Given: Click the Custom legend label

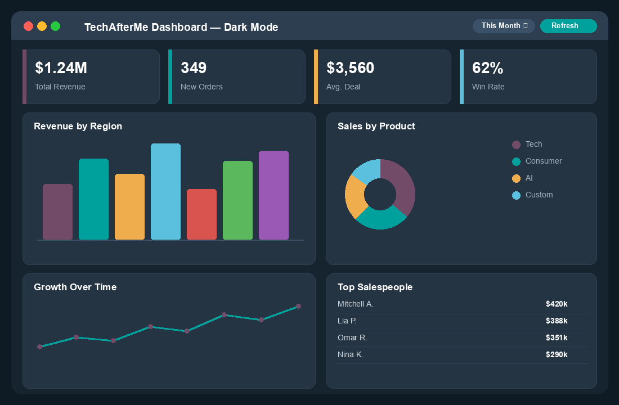Looking at the screenshot, I should pyautogui.click(x=539, y=195).
